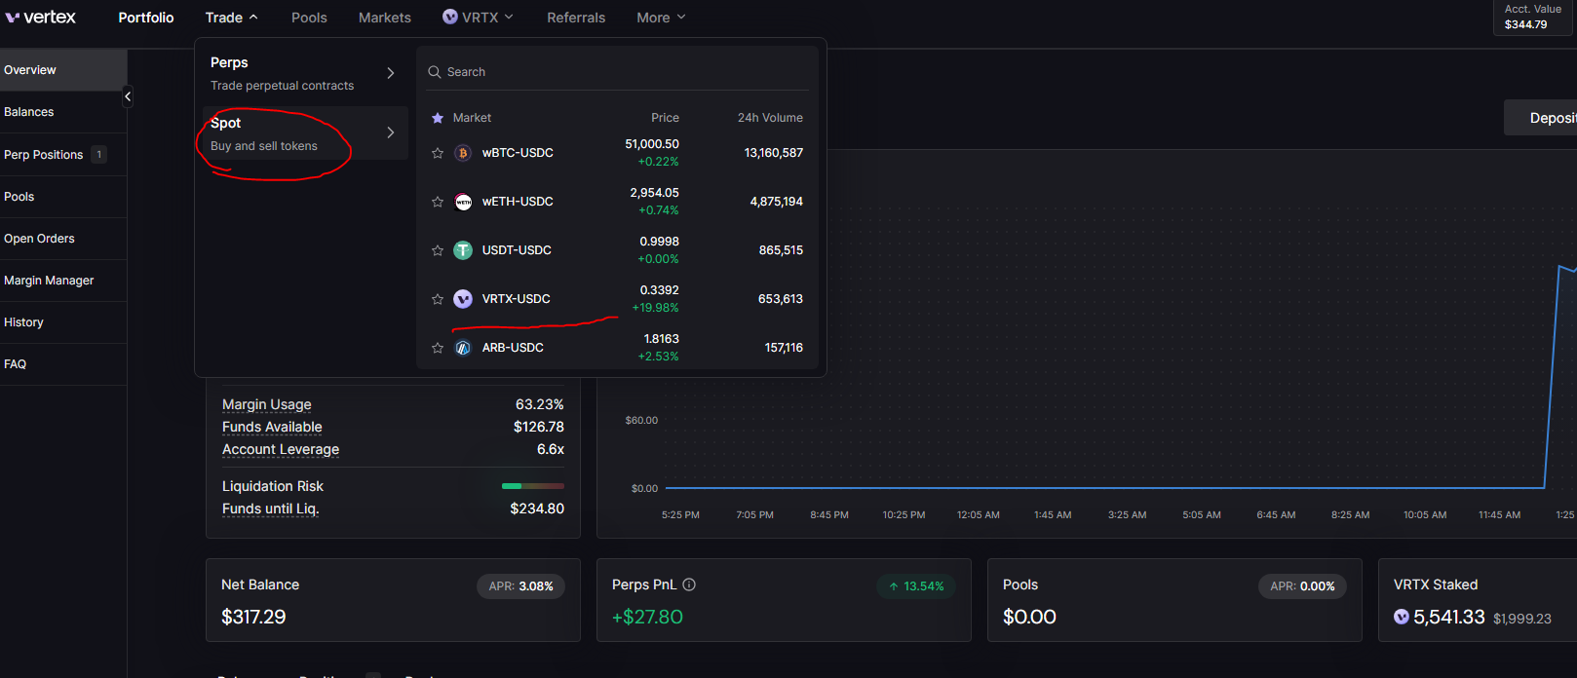Select the VRTX-USDC market row
This screenshot has width=1577, height=678.
point(617,299)
